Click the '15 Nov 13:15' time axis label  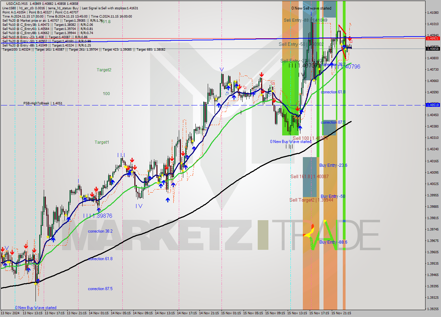tap(298, 313)
